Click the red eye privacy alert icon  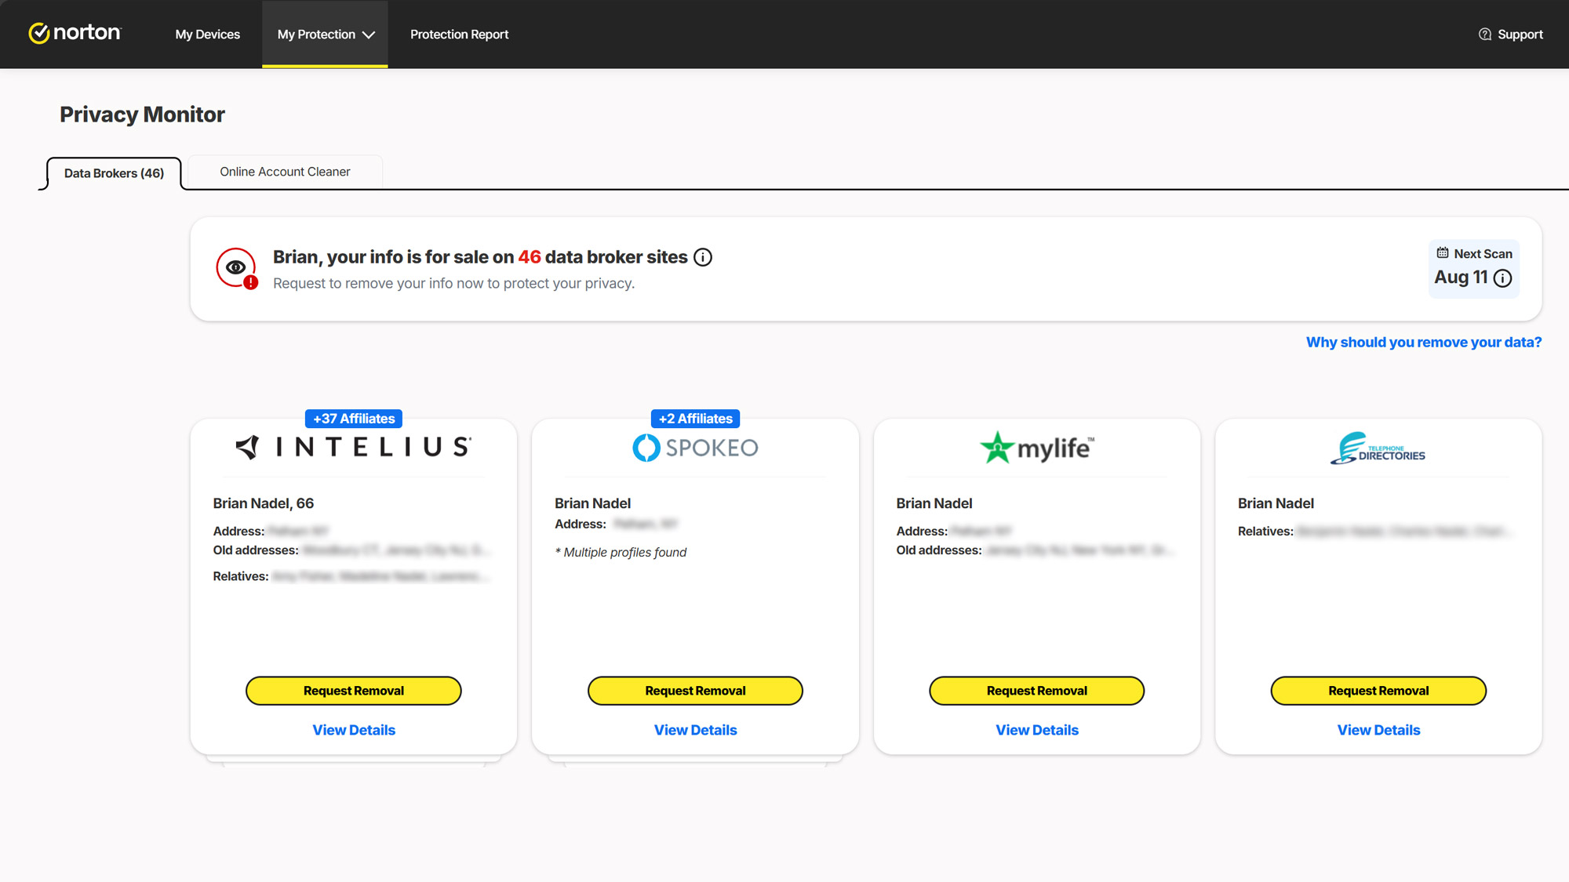[236, 268]
